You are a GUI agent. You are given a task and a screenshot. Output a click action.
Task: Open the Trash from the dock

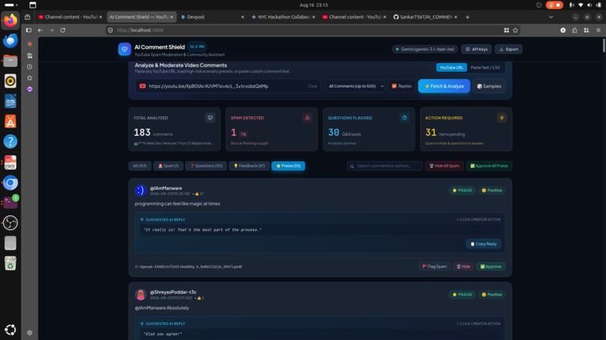click(11, 263)
